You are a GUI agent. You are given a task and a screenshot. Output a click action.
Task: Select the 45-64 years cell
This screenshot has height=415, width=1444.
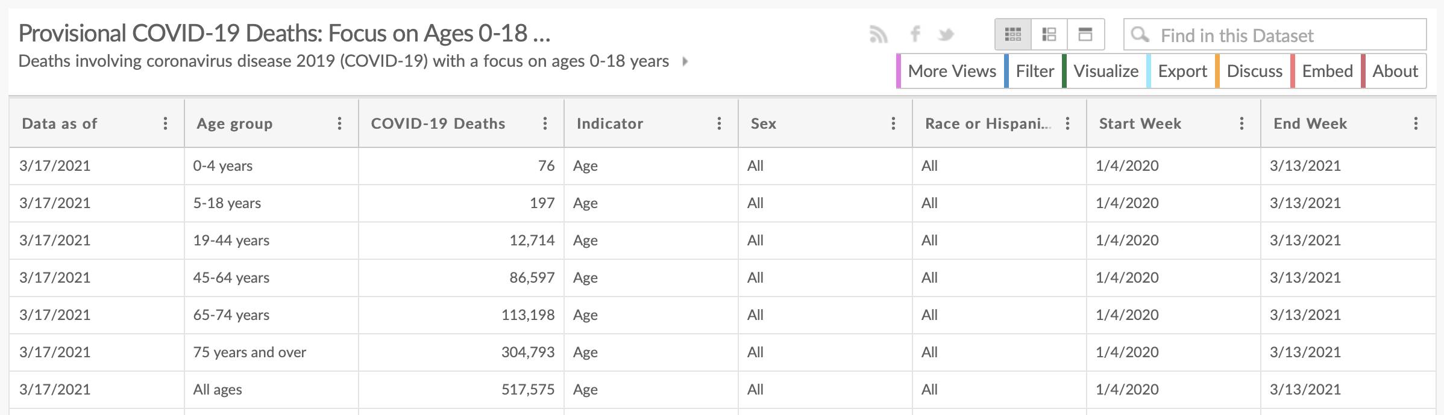(x=271, y=278)
